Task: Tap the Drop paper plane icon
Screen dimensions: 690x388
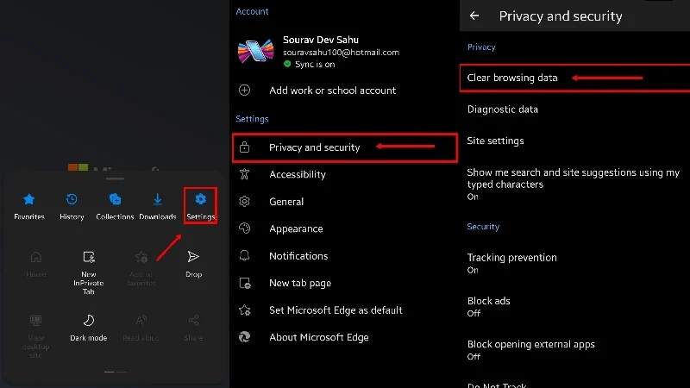Action: (x=193, y=256)
